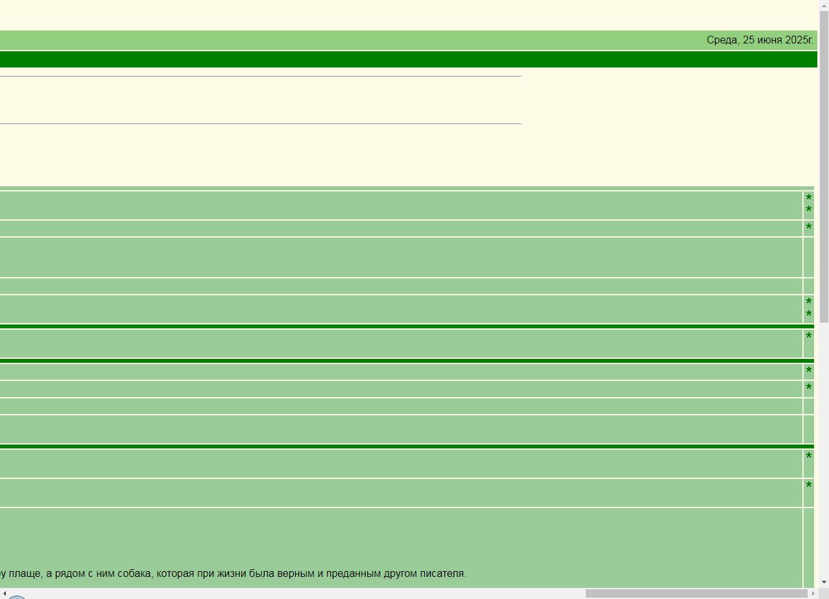Screen dimensions: 829x599
Task: Click the third asterisk from the top
Action: point(808,228)
